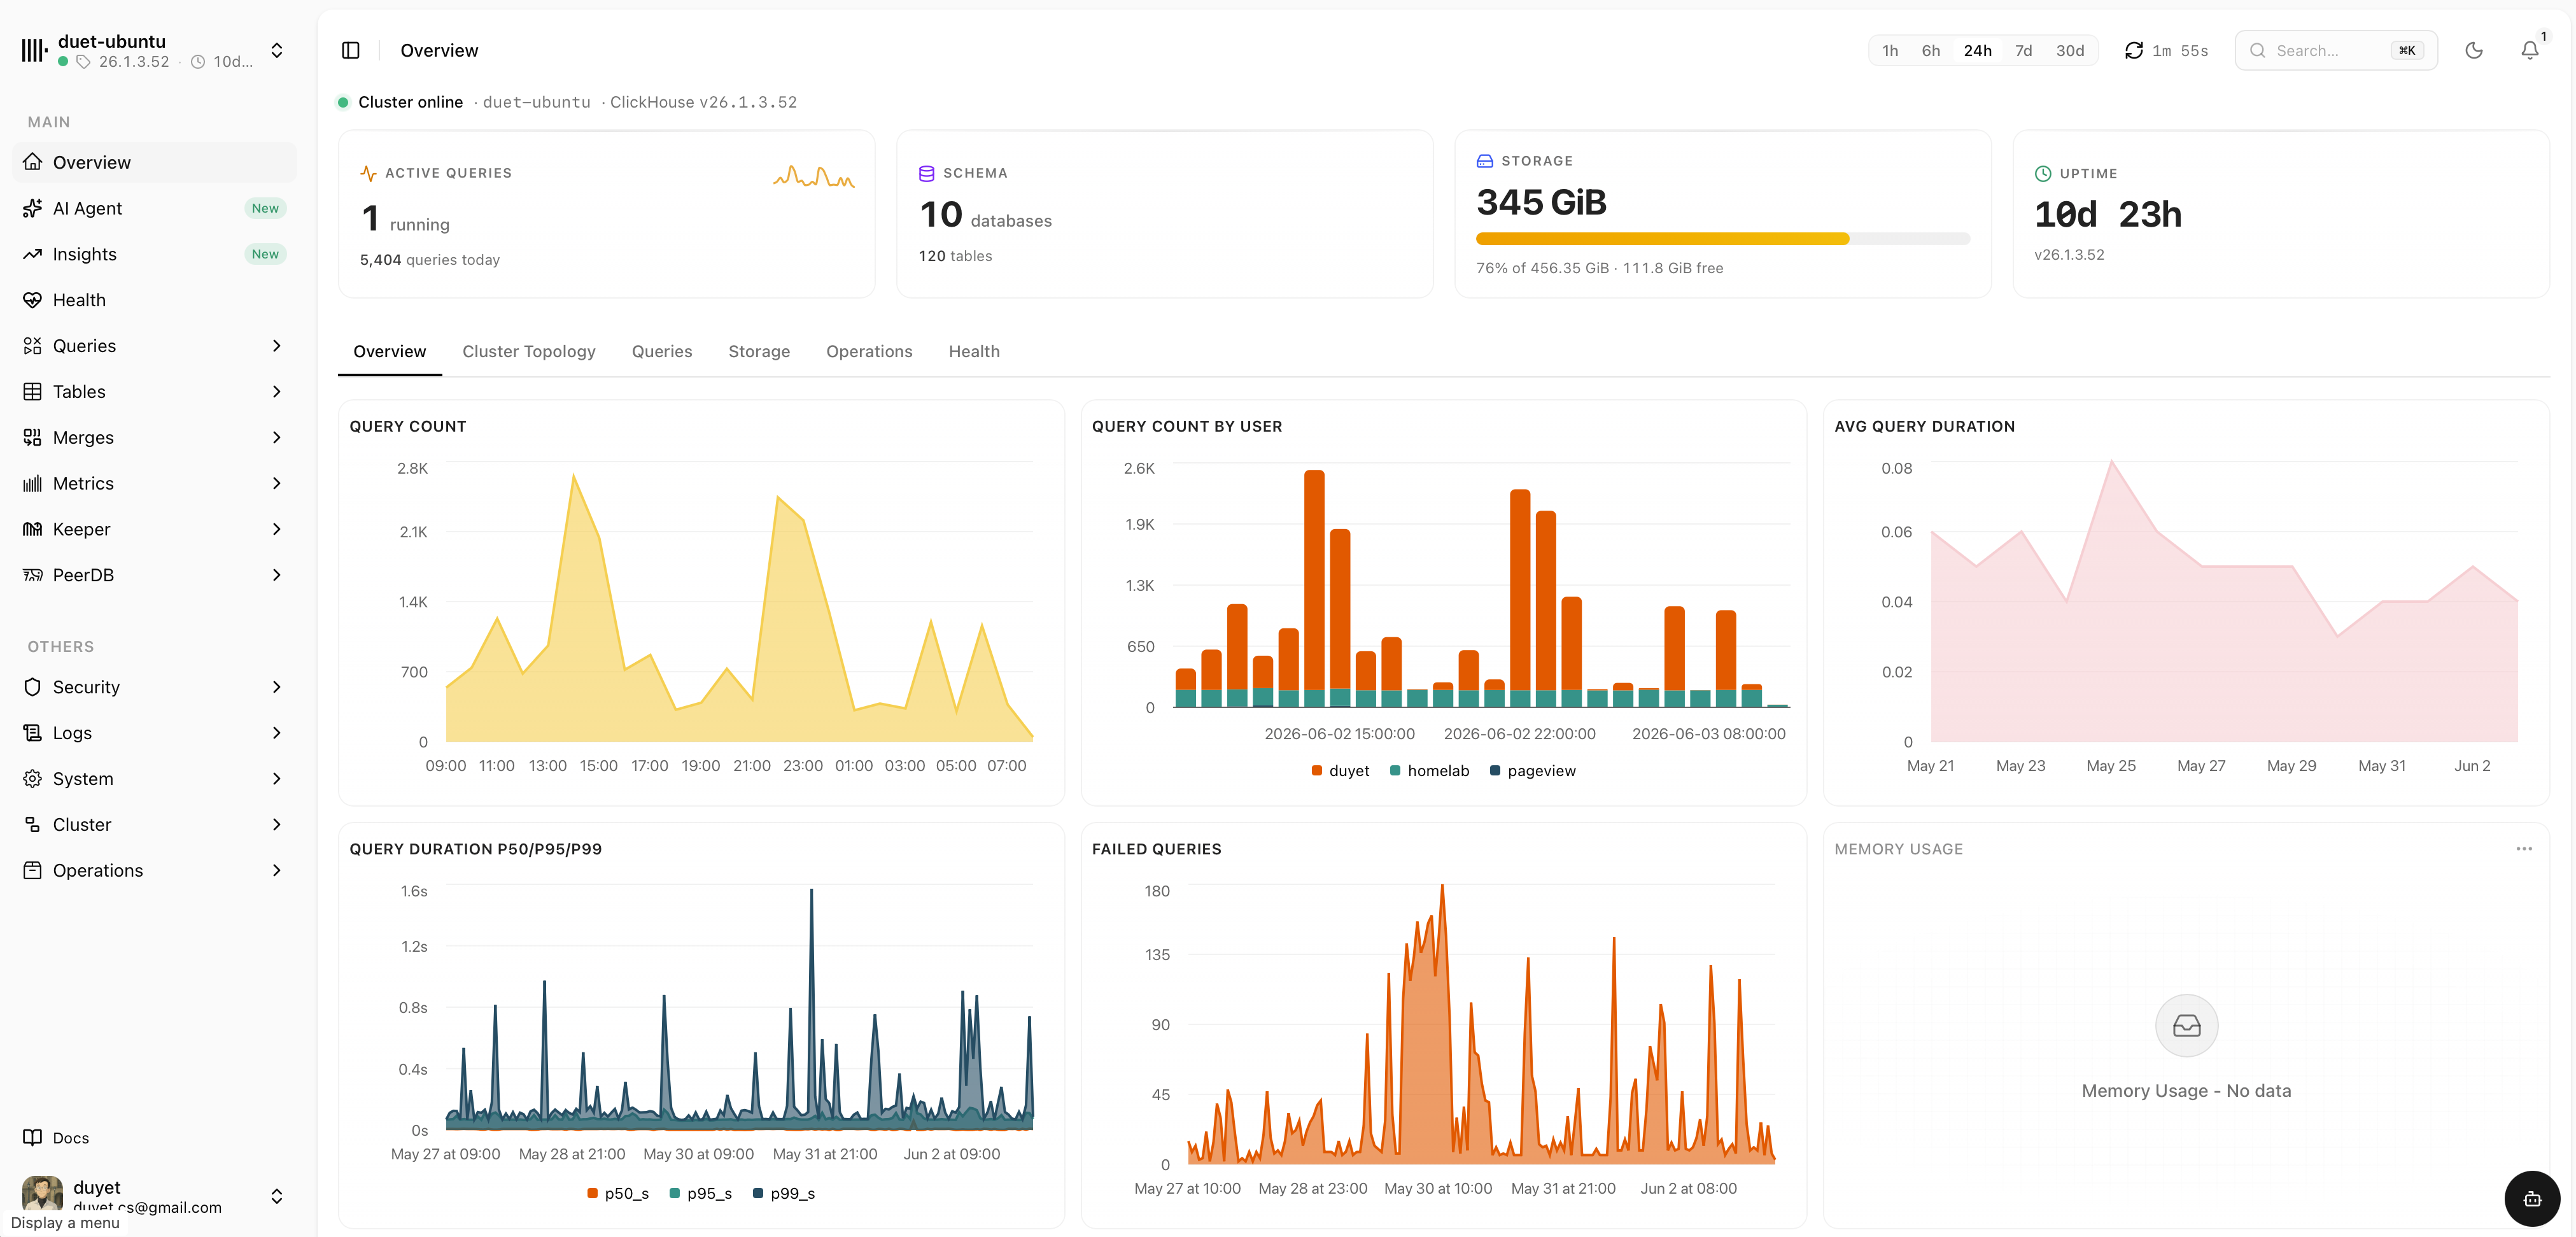This screenshot has height=1237, width=2576.
Task: Click the Insights trend icon
Action: click(33, 254)
